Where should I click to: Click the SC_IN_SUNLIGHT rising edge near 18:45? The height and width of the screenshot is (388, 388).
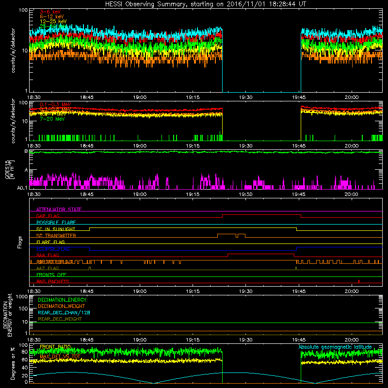click(89, 229)
